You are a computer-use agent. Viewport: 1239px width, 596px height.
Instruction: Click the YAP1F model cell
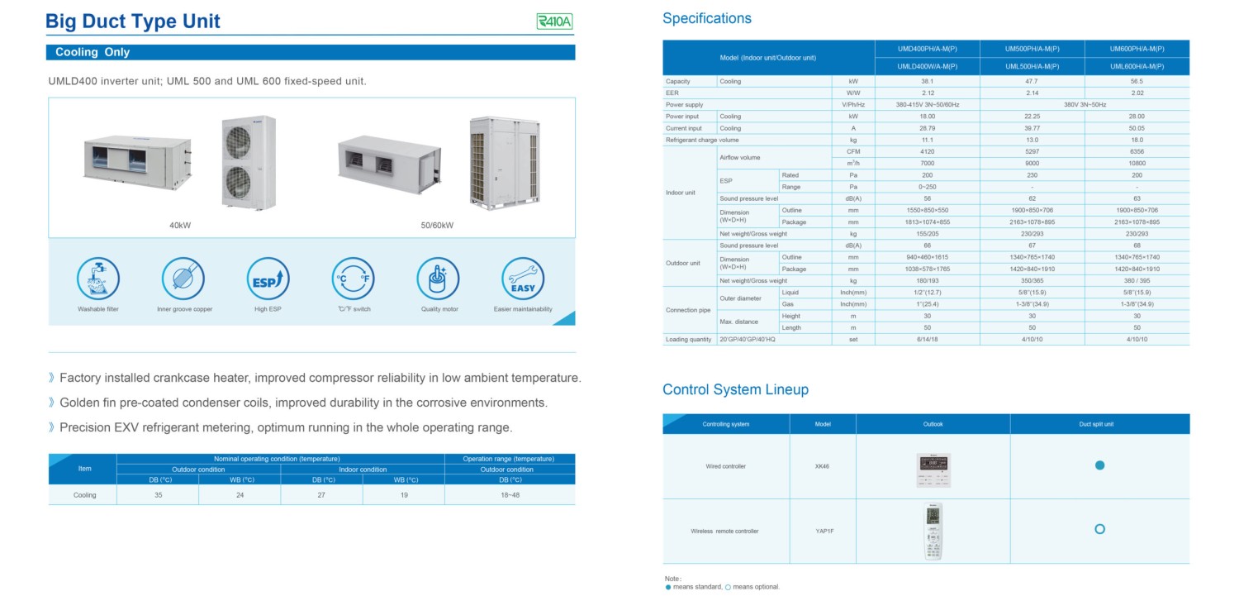(x=824, y=531)
